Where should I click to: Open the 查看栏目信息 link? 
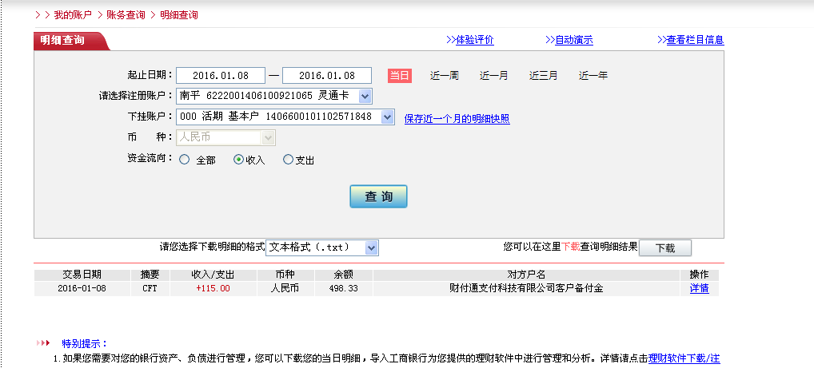point(691,40)
